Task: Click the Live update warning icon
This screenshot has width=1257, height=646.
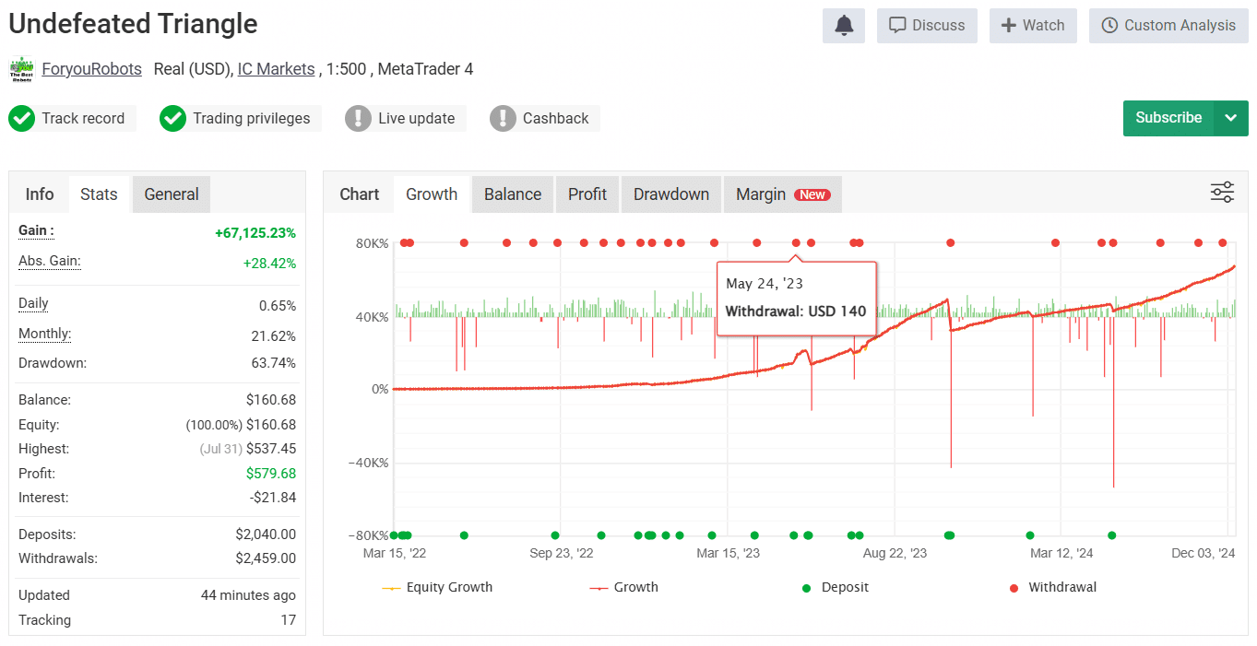Action: pos(358,118)
